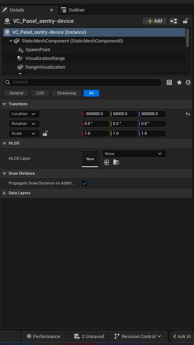Viewport: 194px width, 345px height.
Task: Toggle the Details panel lock icon
Action: click(186, 21)
